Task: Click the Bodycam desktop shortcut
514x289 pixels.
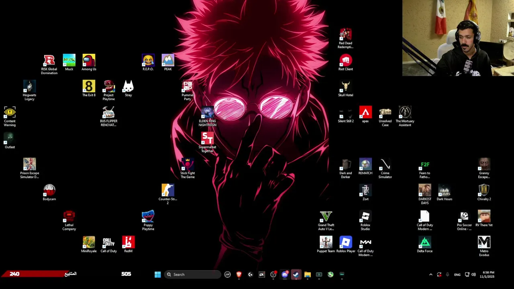Action: 49,193
